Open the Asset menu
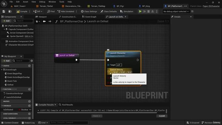 (25, 2)
